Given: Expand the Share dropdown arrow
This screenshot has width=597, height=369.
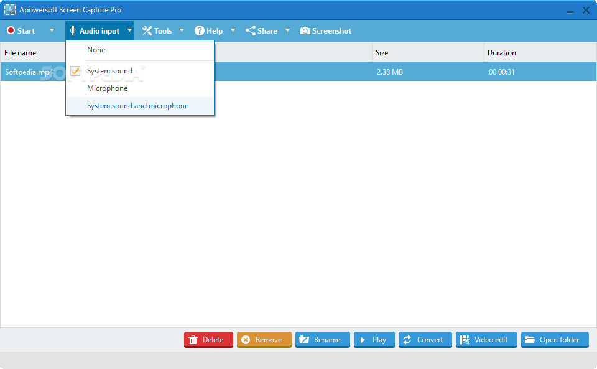Looking at the screenshot, I should (287, 30).
